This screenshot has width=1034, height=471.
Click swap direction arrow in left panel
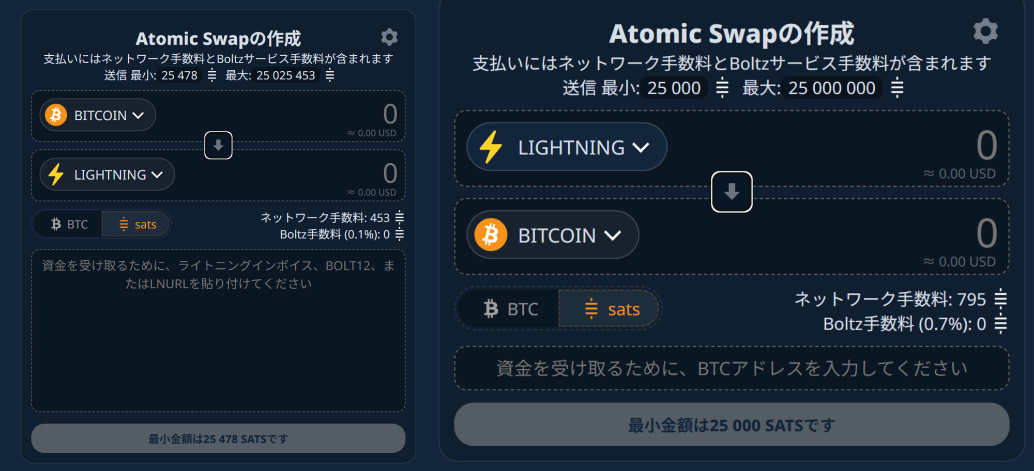click(218, 146)
